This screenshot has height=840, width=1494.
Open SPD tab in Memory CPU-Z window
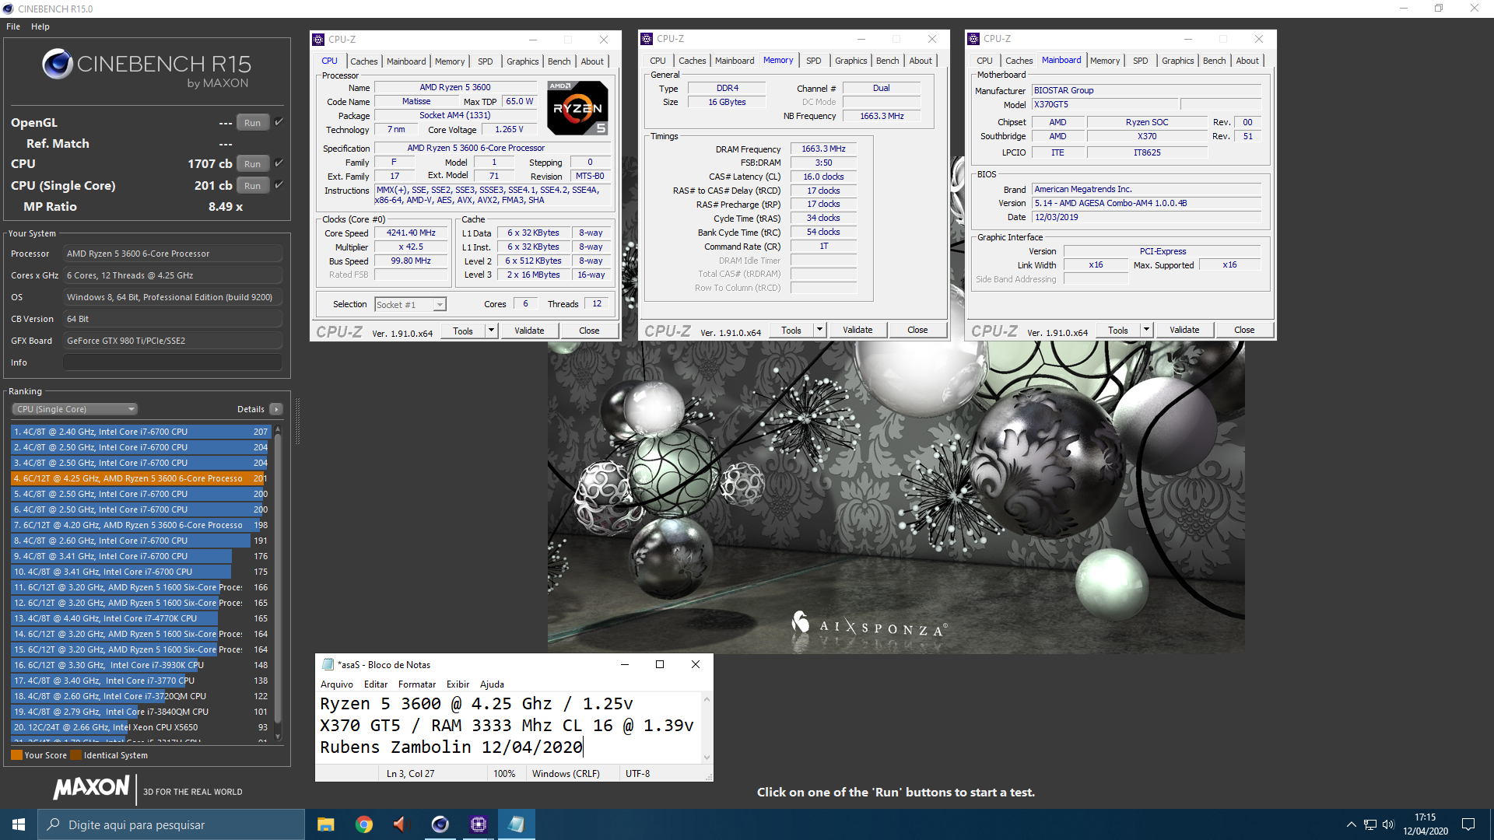coord(813,61)
